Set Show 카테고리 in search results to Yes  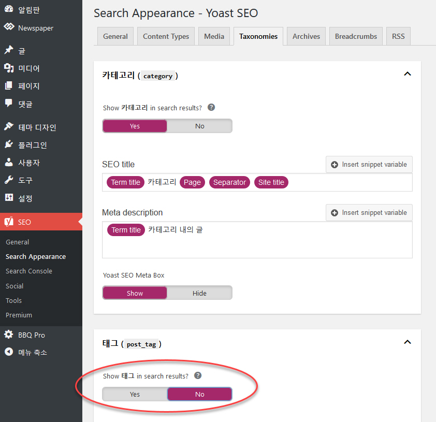point(135,126)
